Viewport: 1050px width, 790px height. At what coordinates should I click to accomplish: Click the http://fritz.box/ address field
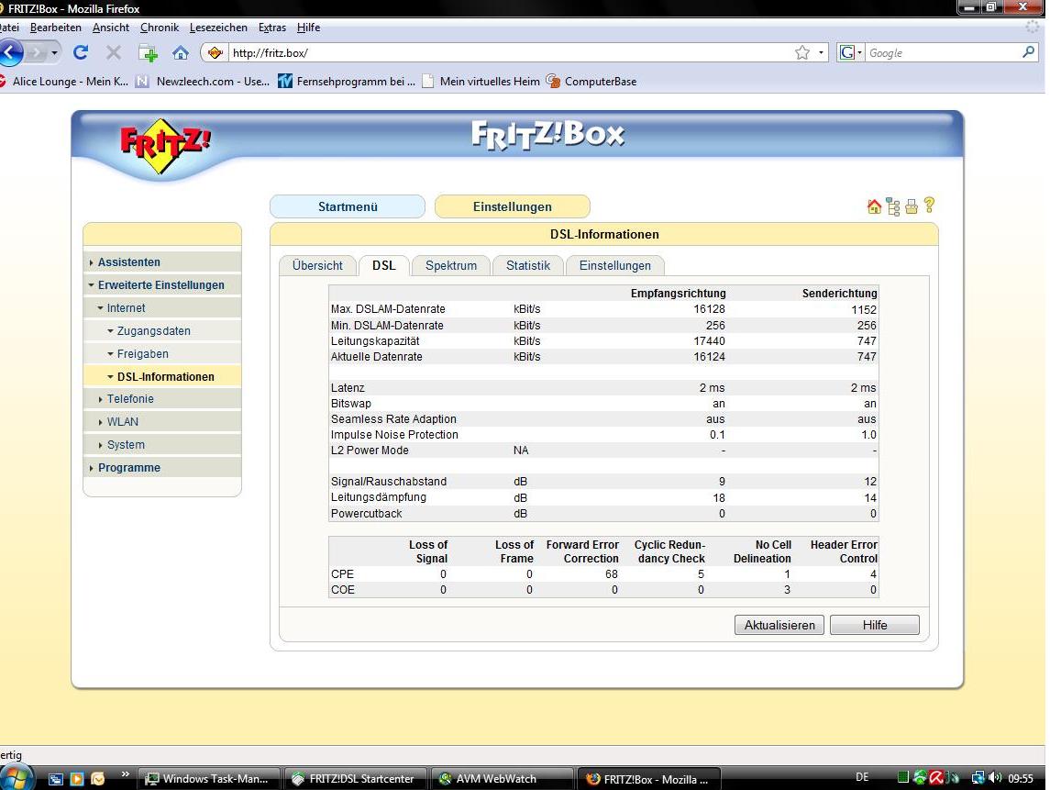click(x=509, y=53)
